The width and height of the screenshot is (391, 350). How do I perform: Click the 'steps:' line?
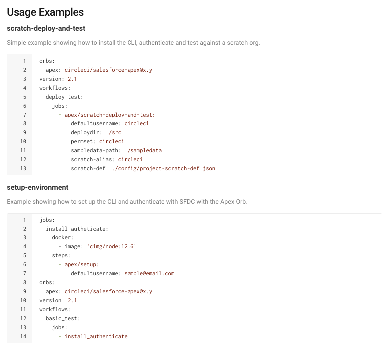pyautogui.click(x=61, y=255)
